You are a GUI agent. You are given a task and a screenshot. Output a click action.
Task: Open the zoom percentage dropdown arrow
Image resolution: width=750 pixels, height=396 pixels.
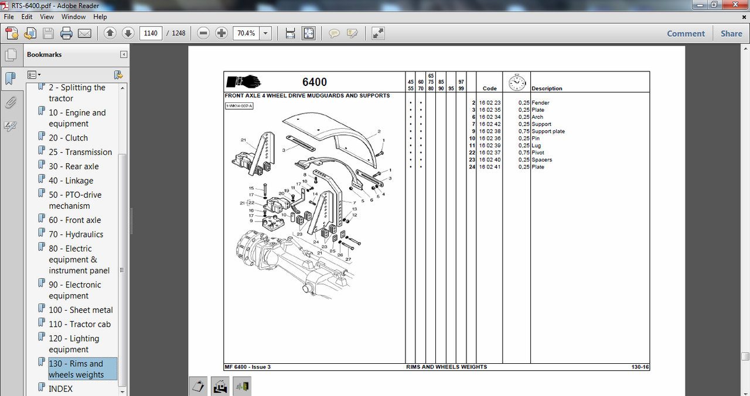tap(266, 33)
